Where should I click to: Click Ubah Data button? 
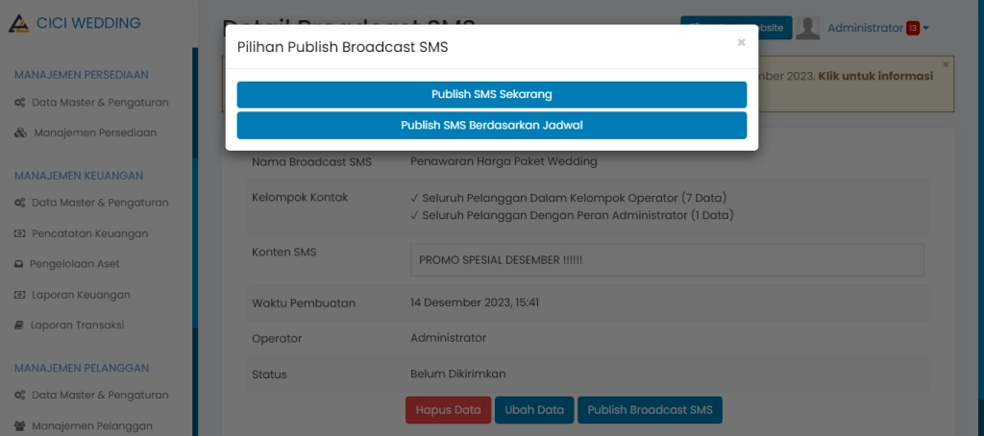click(534, 410)
